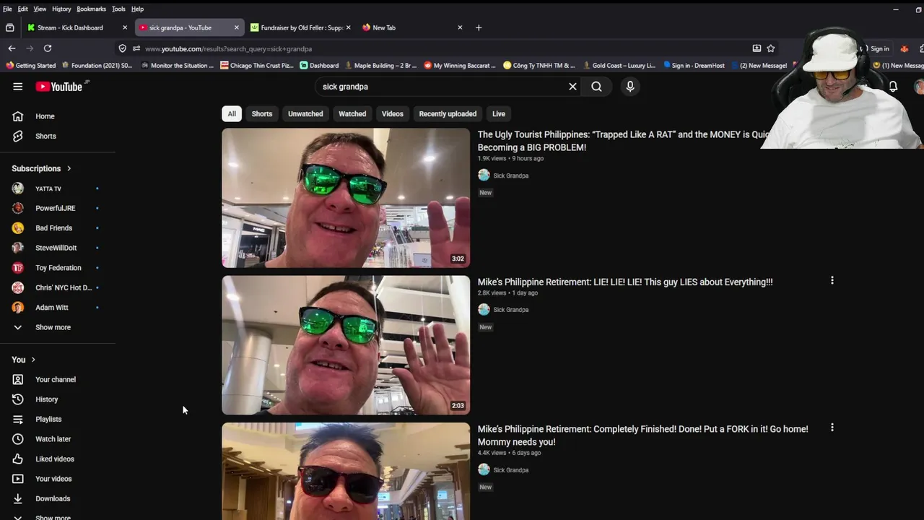Click the 3:02 video thumbnail
The height and width of the screenshot is (520, 924).
346,198
